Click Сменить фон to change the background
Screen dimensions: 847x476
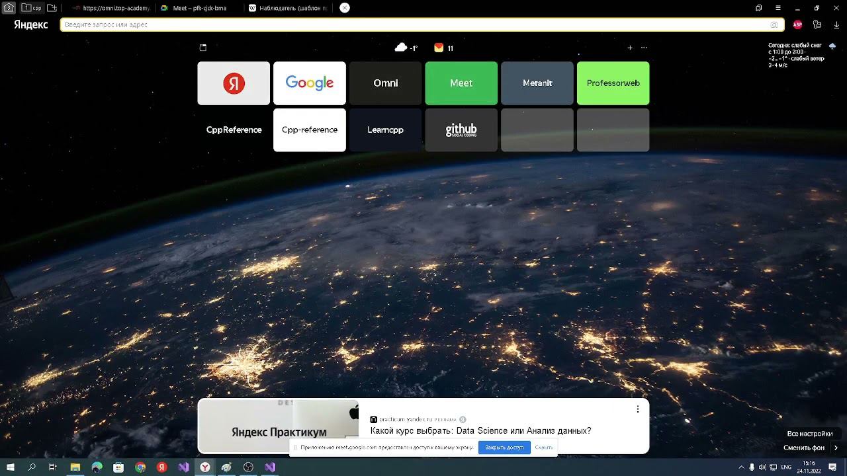click(804, 448)
